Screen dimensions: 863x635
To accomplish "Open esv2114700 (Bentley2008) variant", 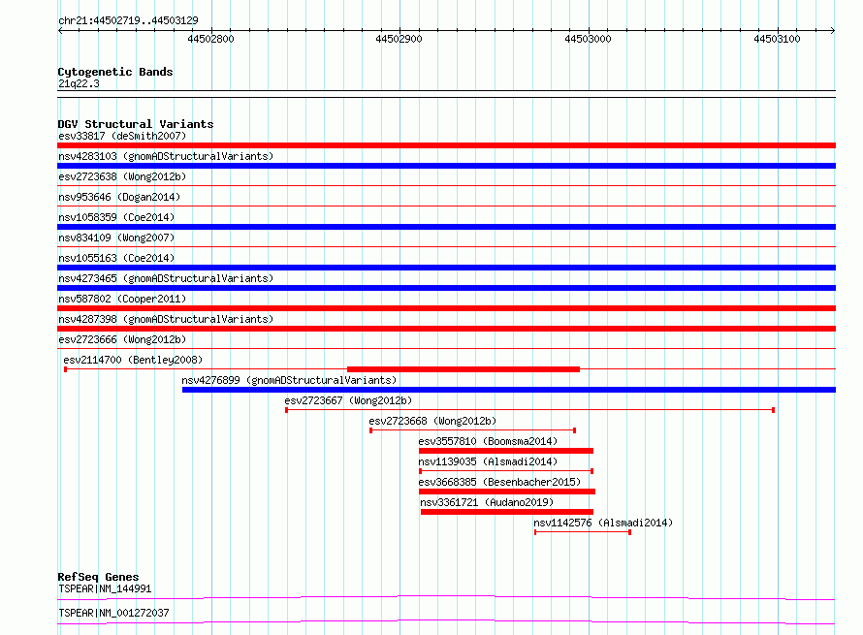I will click(133, 360).
